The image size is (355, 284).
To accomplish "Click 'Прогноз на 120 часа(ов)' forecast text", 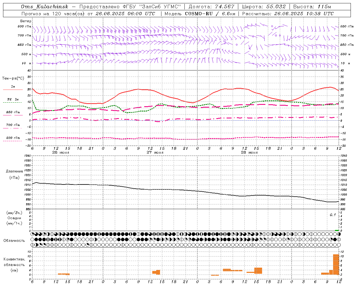I will (x=53, y=14).
